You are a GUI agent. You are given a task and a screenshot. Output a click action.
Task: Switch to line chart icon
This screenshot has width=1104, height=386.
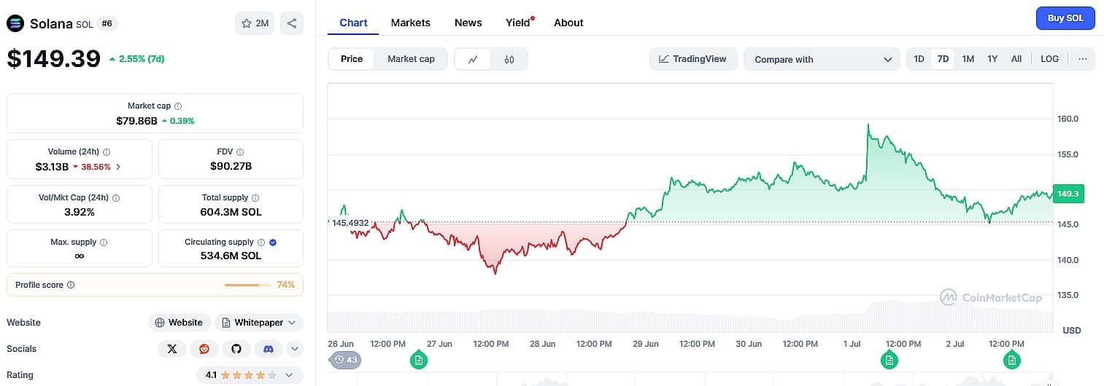tap(473, 59)
